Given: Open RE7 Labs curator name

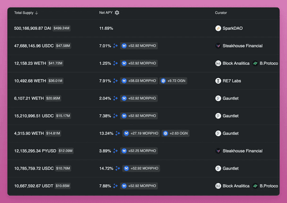Looking at the screenshot, I should (232, 81).
